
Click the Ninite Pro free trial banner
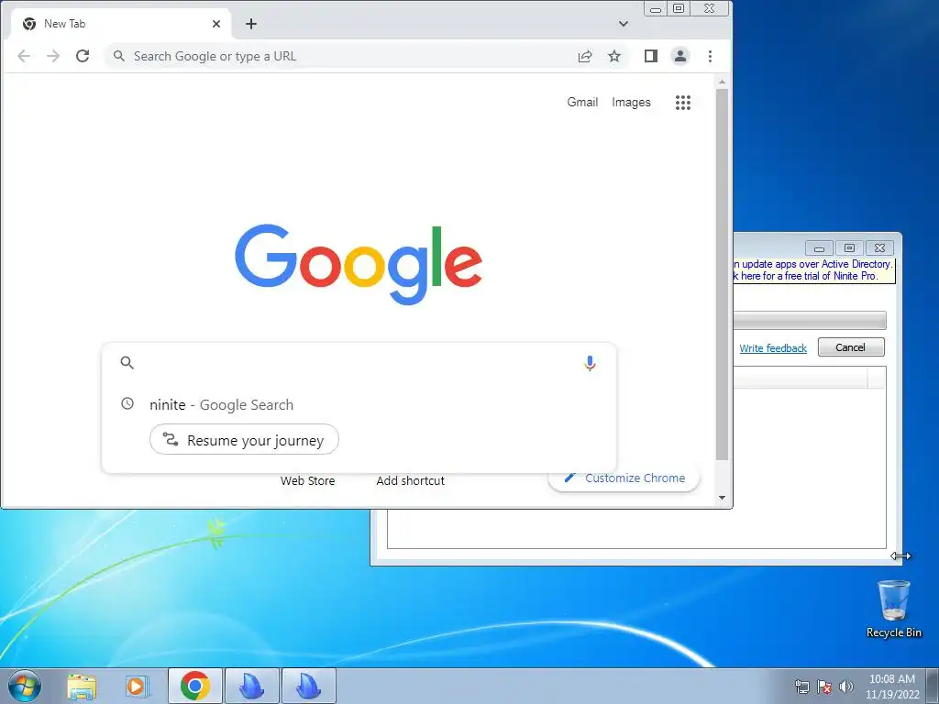(813, 270)
